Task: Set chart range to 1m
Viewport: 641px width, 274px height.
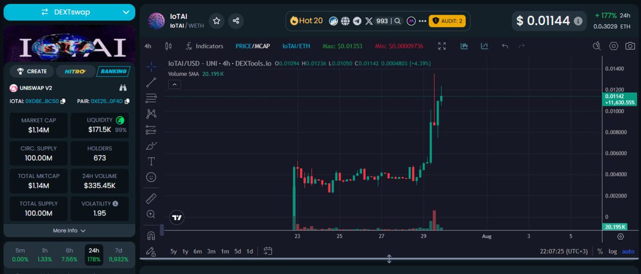Action: pyautogui.click(x=225, y=251)
